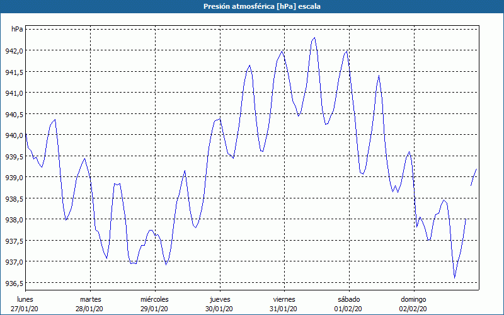Click the 937,0 pressure axis value
The height and width of the screenshot is (315, 504).
[x=14, y=261]
